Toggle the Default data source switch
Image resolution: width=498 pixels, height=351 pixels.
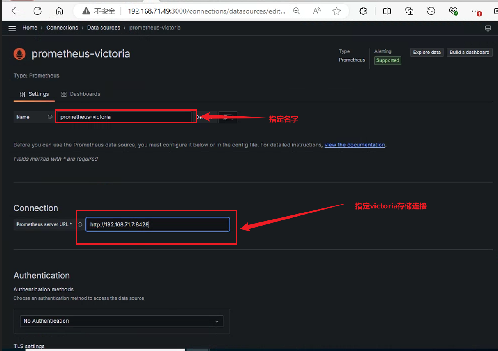[228, 117]
